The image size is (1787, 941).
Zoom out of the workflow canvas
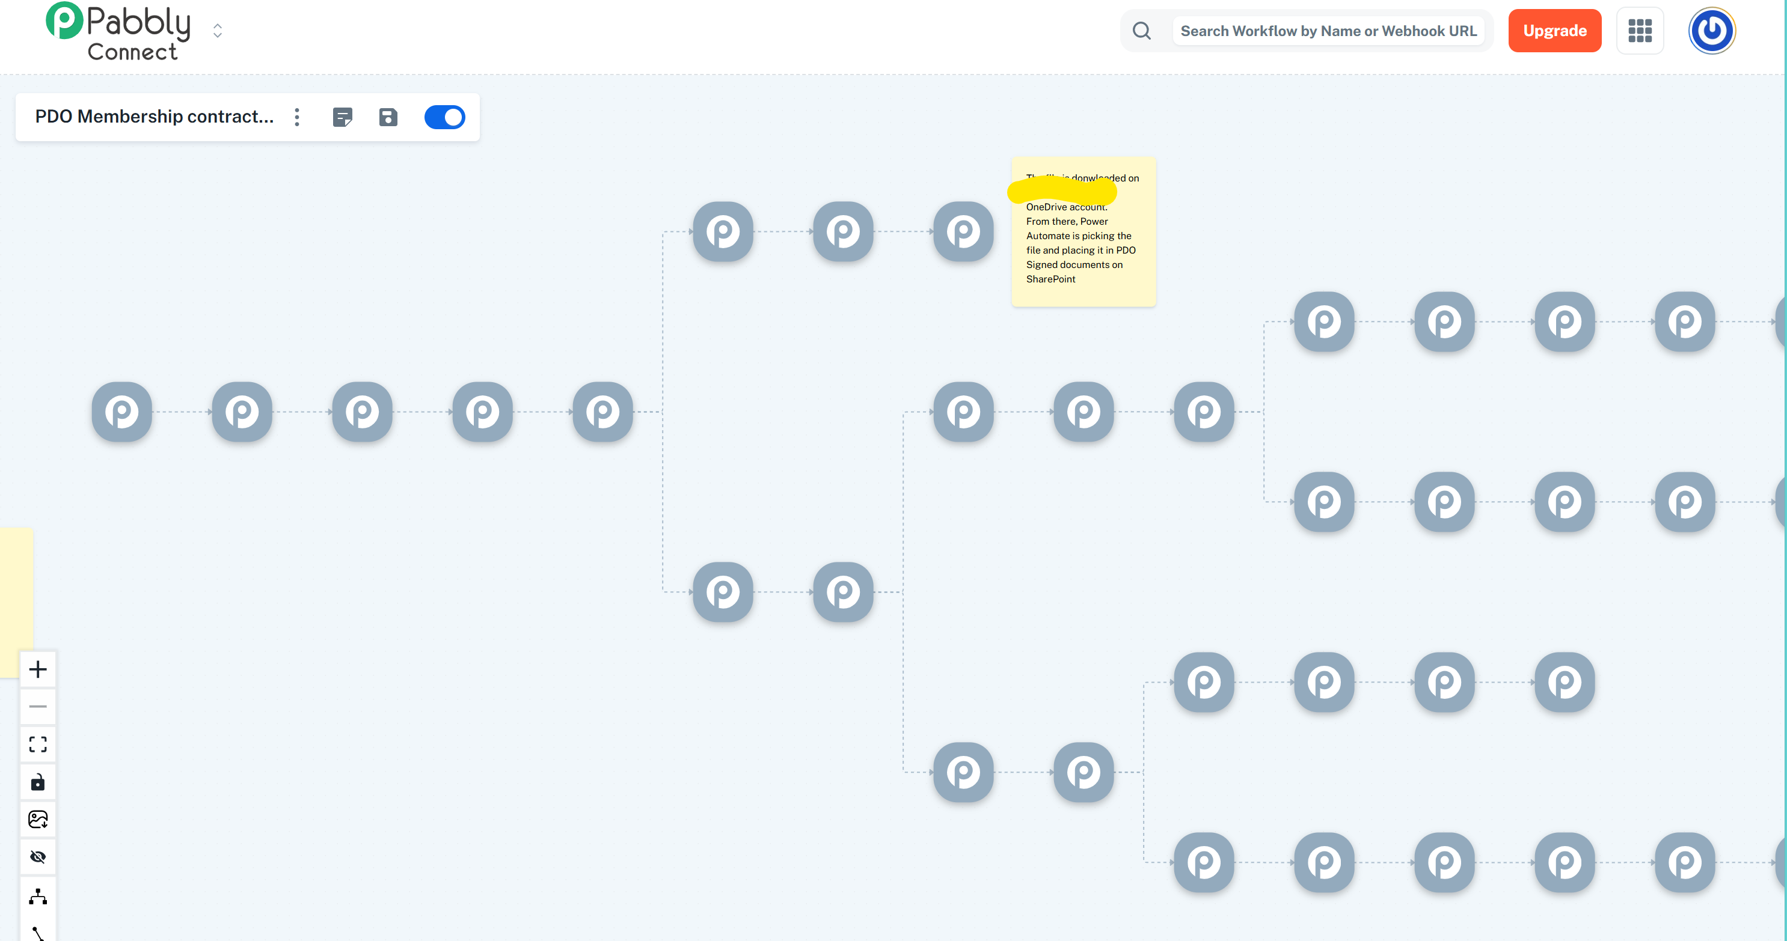(x=38, y=707)
